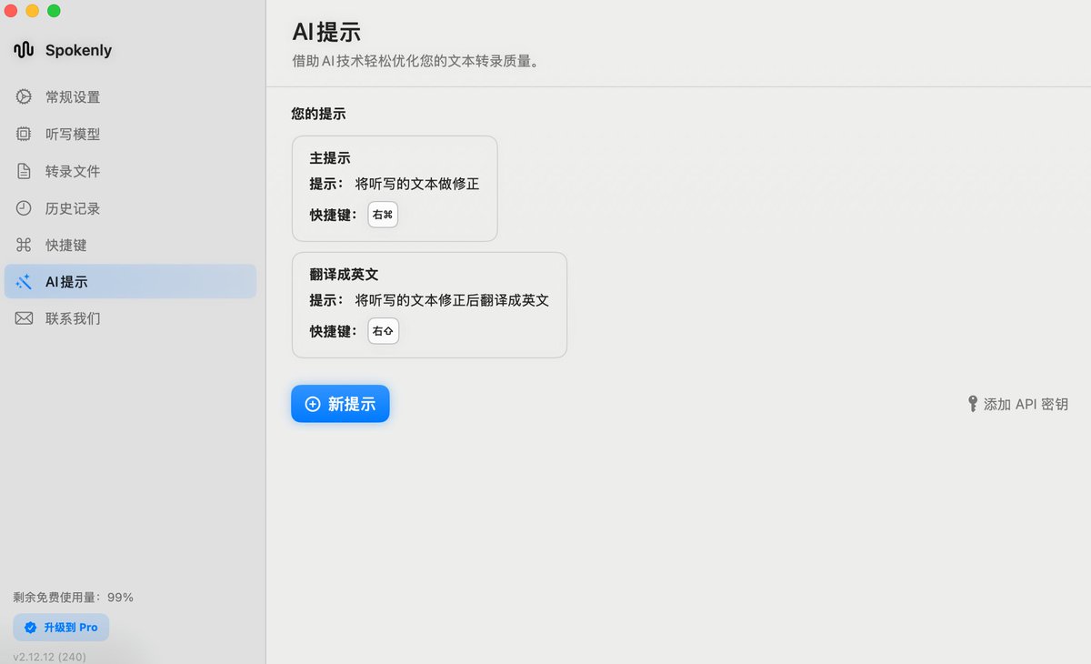Screen dimensions: 1091x664
Task: Open the 翻译成英文 prompt card
Action: pos(429,305)
